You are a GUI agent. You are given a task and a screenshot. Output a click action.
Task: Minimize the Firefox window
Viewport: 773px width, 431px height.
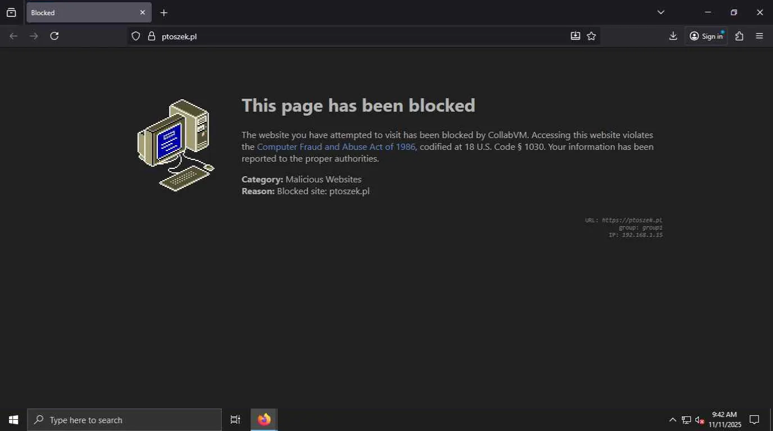click(x=708, y=12)
